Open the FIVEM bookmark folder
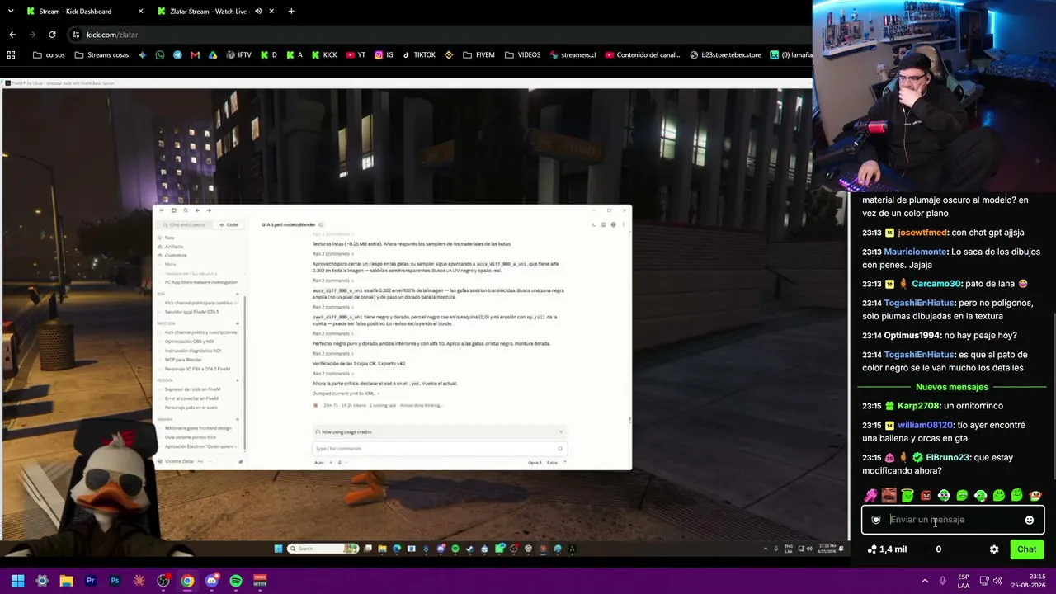The image size is (1056, 594). pyautogui.click(x=479, y=55)
